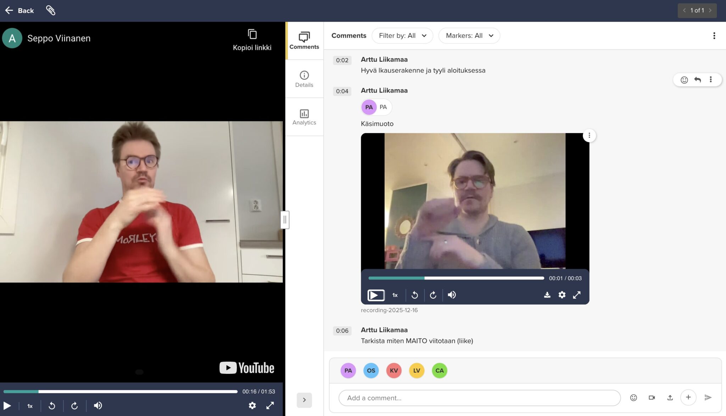
Task: Select the blue OS marker
Action: coord(371,371)
